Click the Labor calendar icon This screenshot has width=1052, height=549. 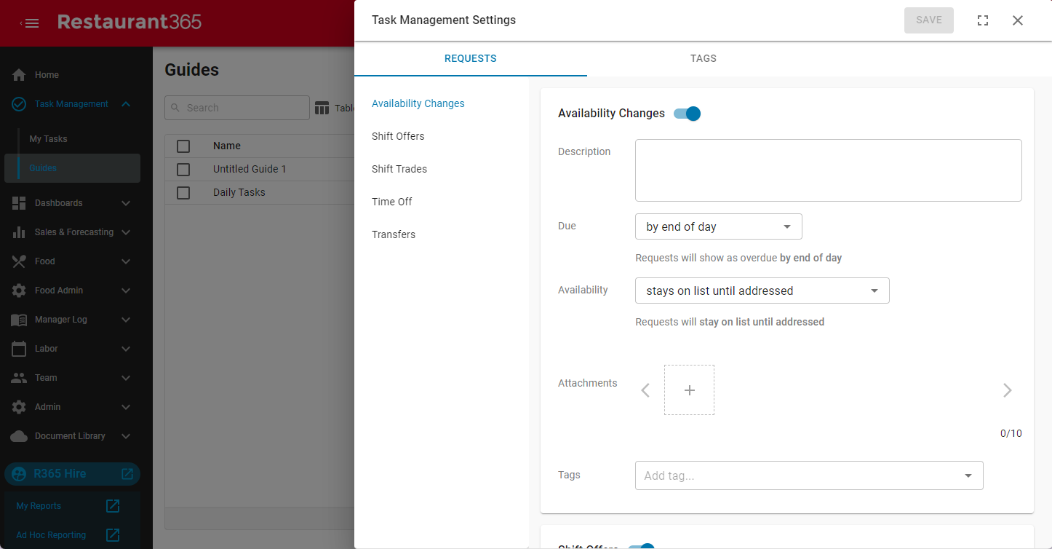click(20, 349)
